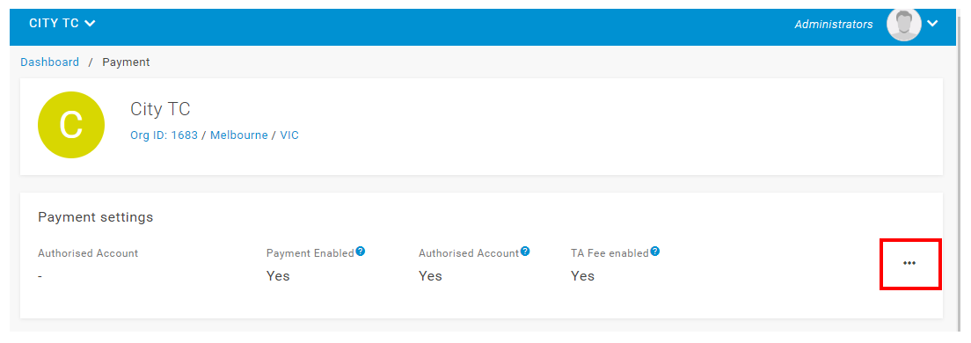Select the Payment breadcrumb item

(126, 62)
